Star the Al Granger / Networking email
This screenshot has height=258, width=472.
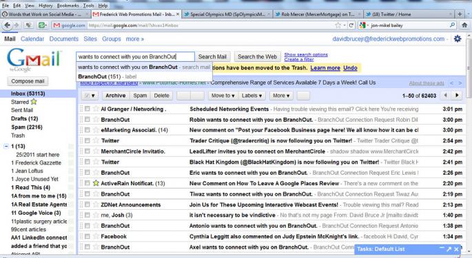tap(96, 109)
